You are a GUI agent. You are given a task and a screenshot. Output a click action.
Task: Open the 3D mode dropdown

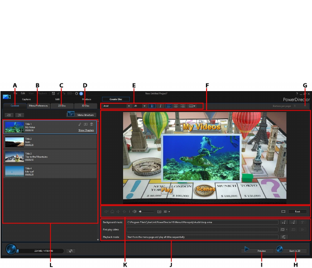(167, 212)
